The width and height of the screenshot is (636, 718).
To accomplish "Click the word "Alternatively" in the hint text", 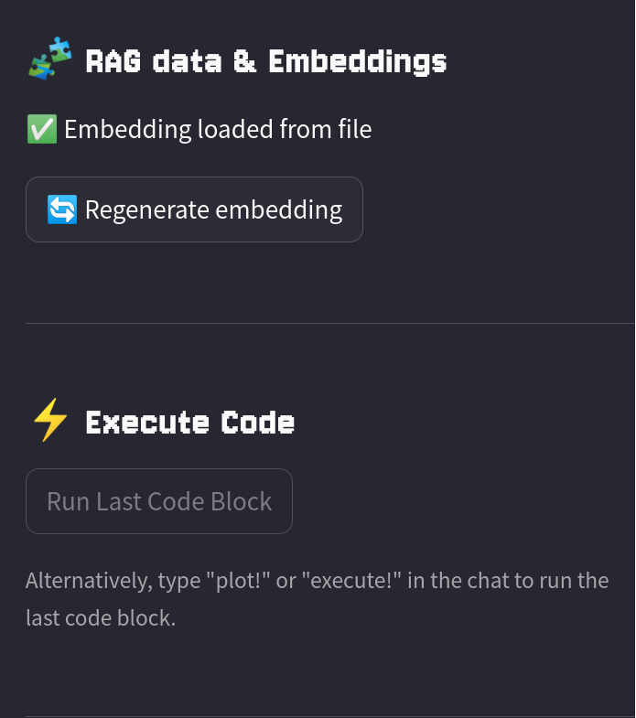I will [87, 581].
